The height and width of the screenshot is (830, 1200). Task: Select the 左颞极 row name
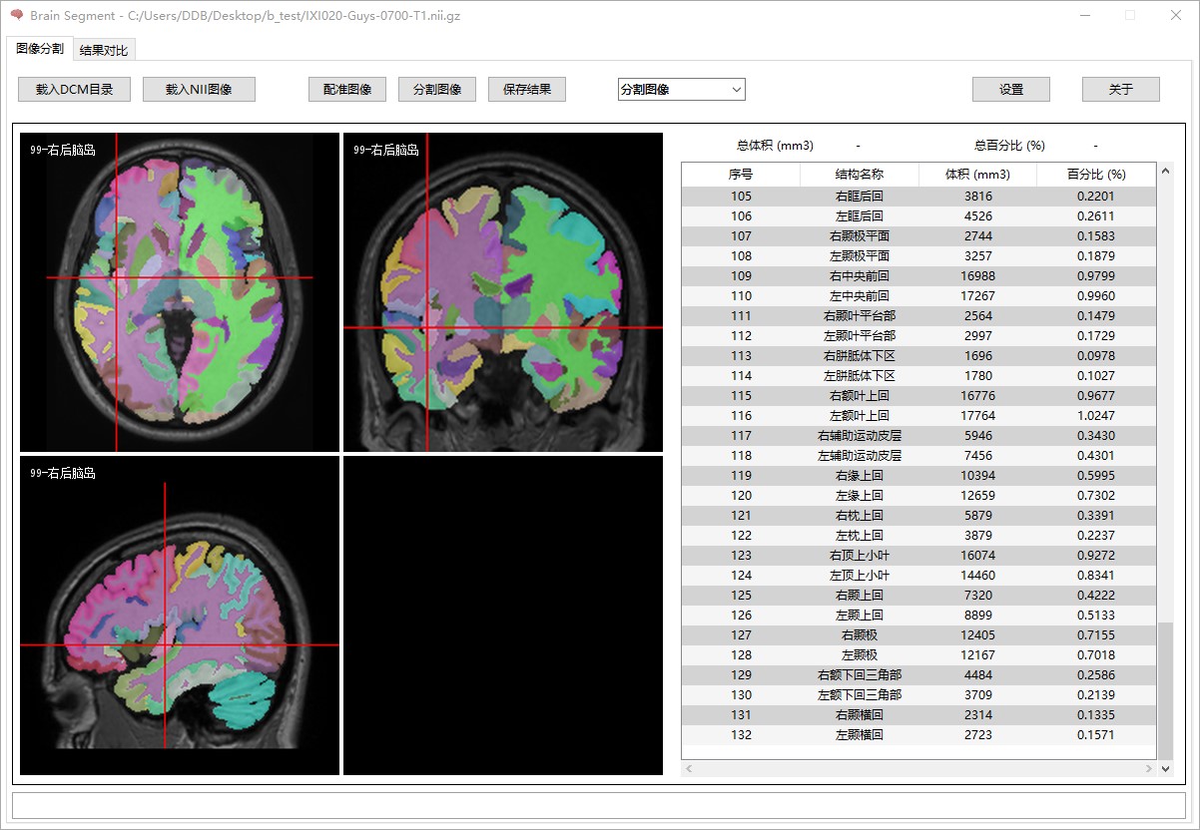coord(860,655)
